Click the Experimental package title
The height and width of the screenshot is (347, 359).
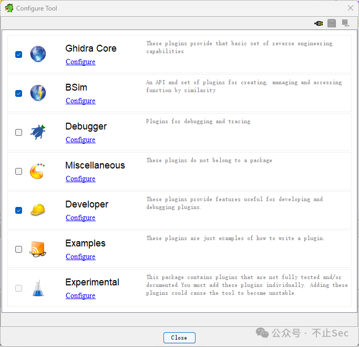click(93, 282)
